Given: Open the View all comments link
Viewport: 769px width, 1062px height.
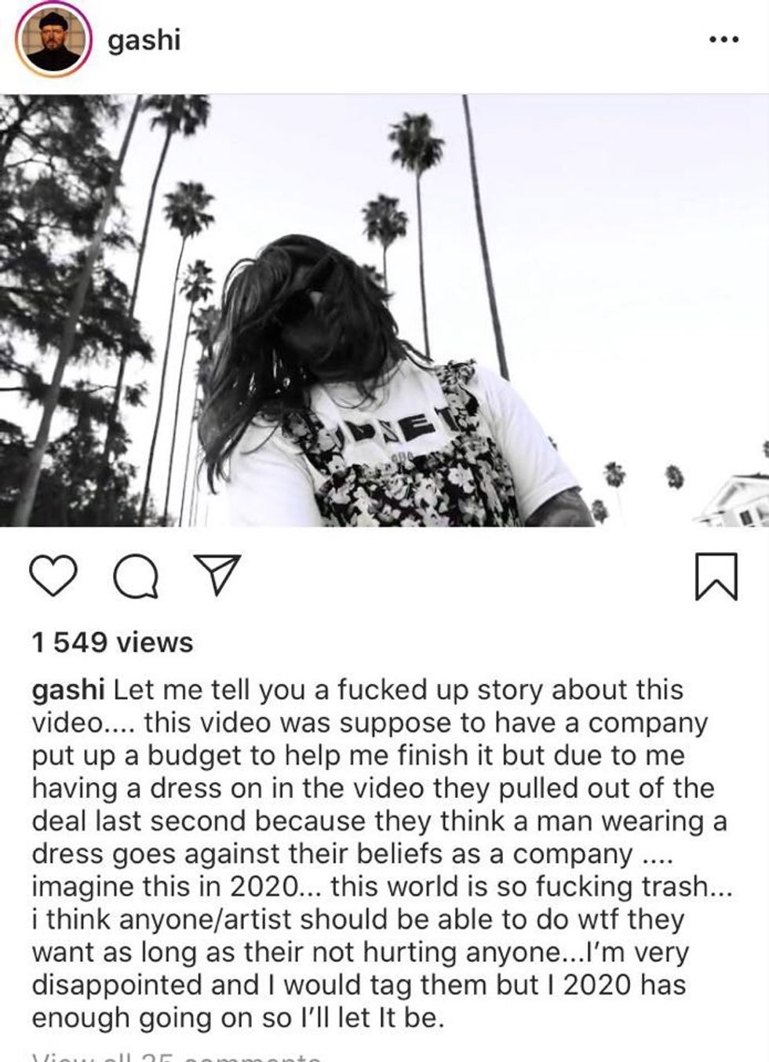Looking at the screenshot, I should tap(177, 1057).
